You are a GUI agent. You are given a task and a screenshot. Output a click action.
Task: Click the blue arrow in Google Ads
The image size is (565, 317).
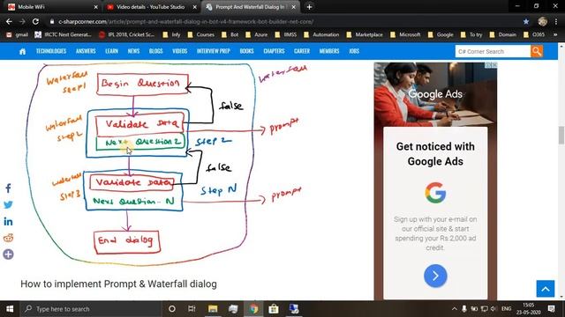(435, 276)
